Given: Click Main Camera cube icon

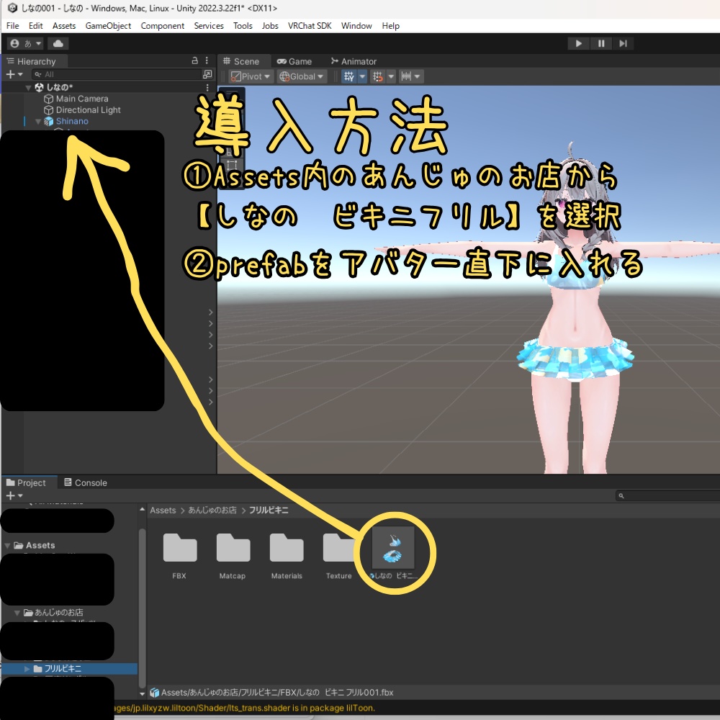Looking at the screenshot, I should [49, 99].
